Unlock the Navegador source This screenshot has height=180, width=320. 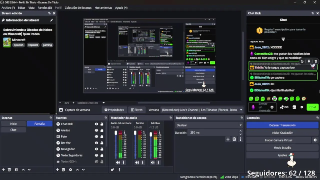102,149
